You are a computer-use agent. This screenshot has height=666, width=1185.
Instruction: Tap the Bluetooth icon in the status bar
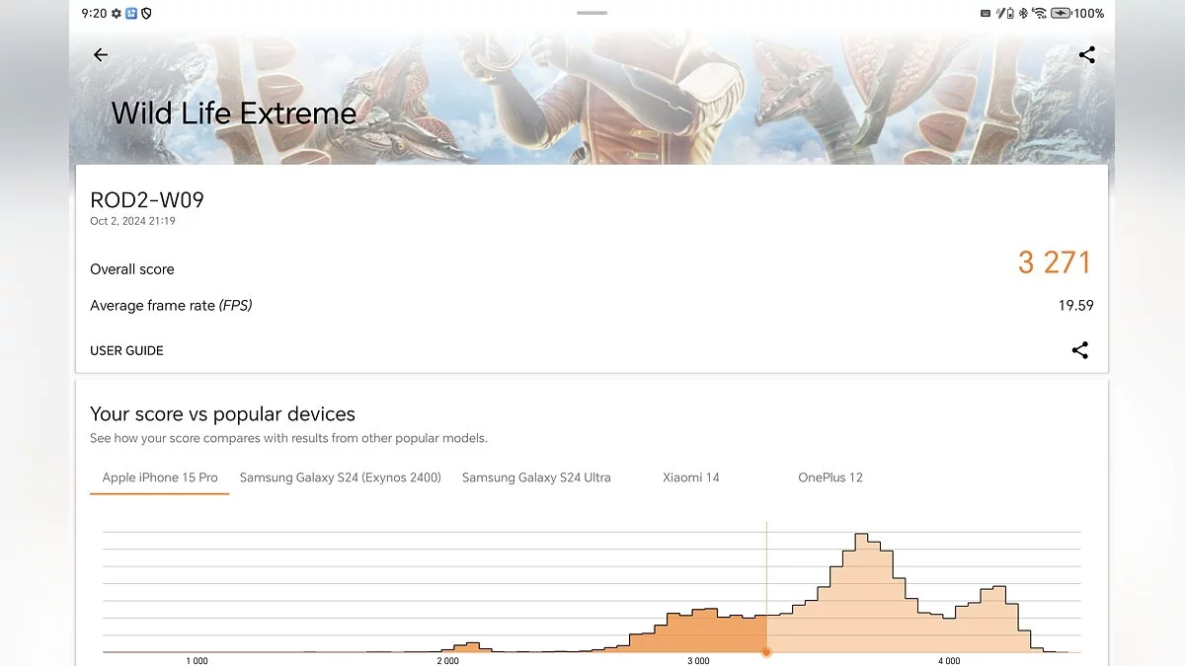(1023, 14)
